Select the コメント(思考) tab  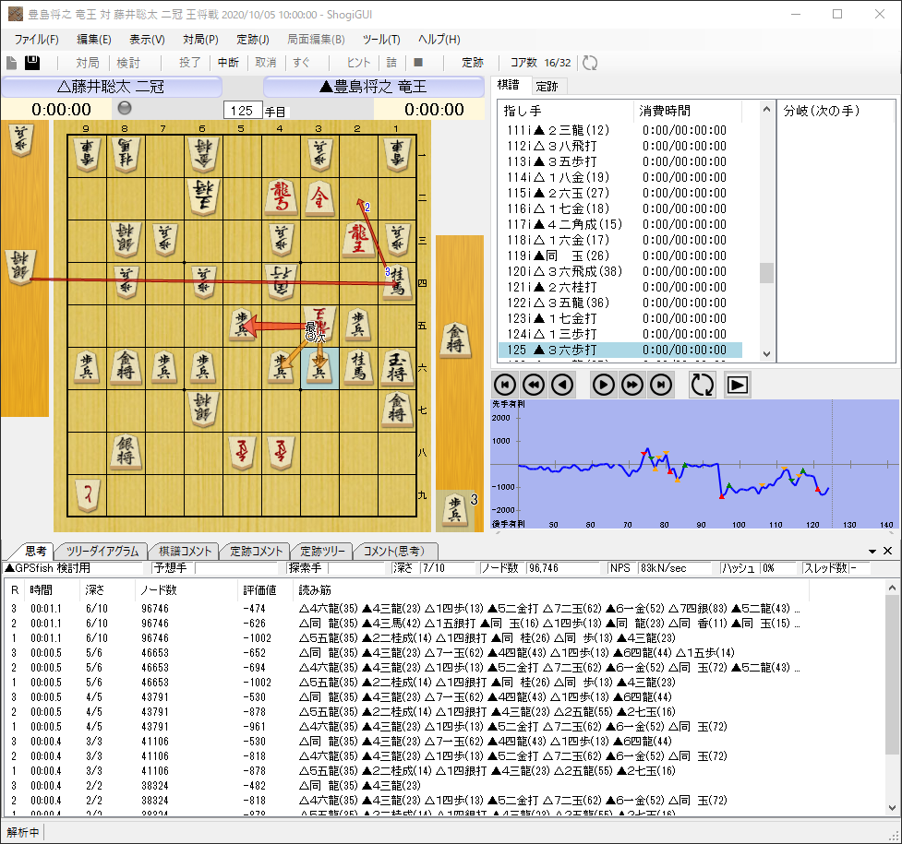(x=394, y=552)
